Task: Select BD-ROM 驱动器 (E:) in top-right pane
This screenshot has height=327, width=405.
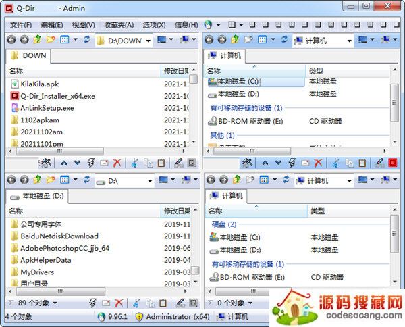Action: pos(246,121)
